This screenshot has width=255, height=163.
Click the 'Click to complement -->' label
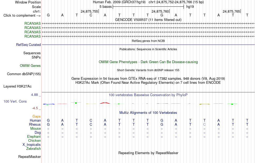[x=22, y=16]
